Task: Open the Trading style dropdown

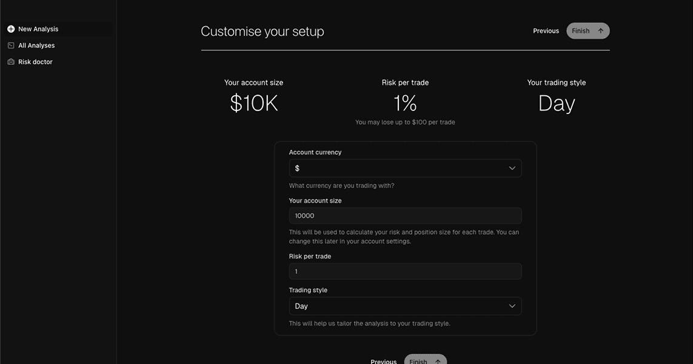Action: pos(405,305)
